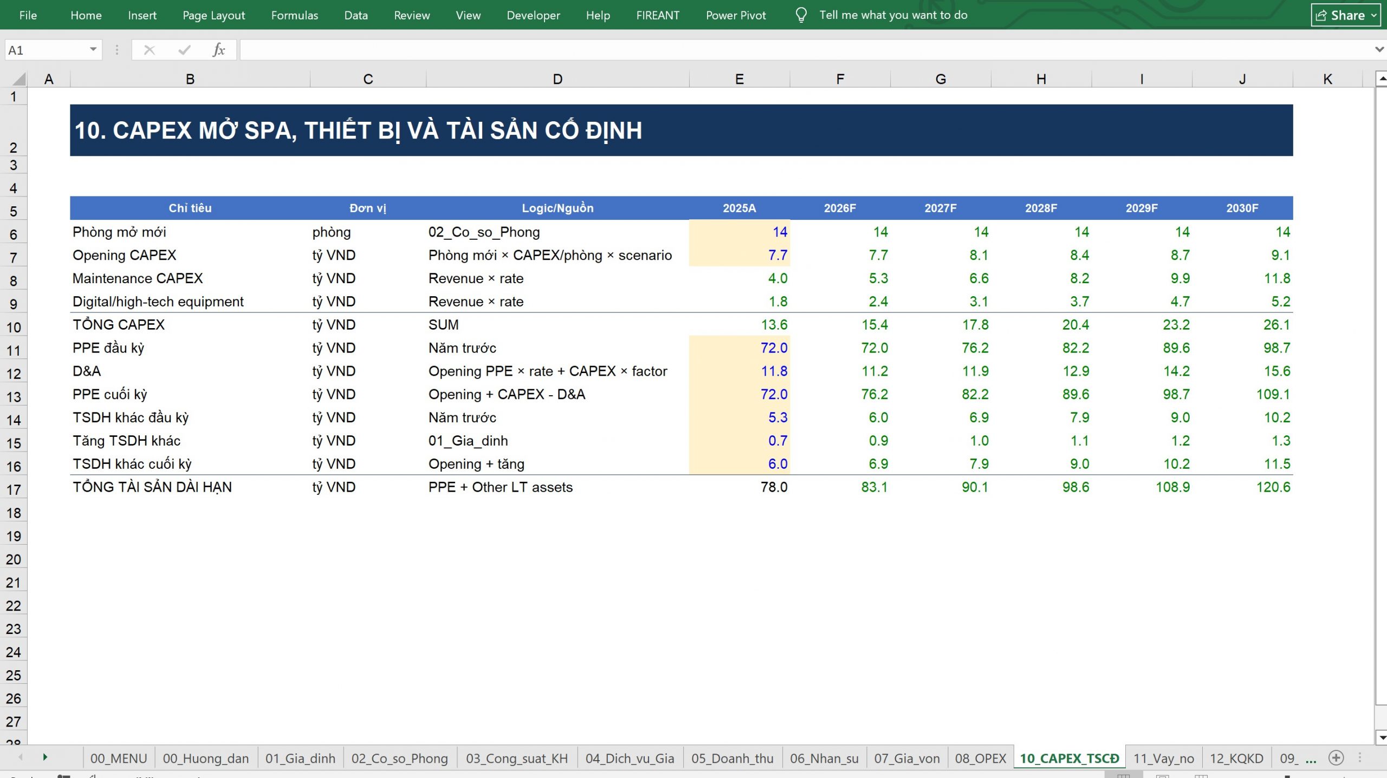
Task: Click the Insert Function fx icon
Action: click(218, 50)
